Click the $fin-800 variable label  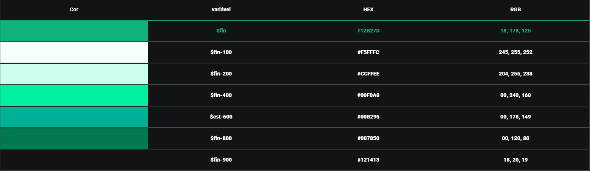coord(221,139)
